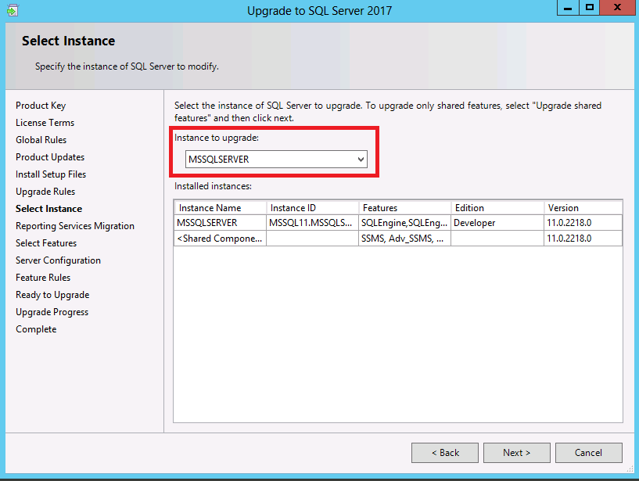This screenshot has width=639, height=481.
Task: Click the Version column header
Action: tap(583, 208)
